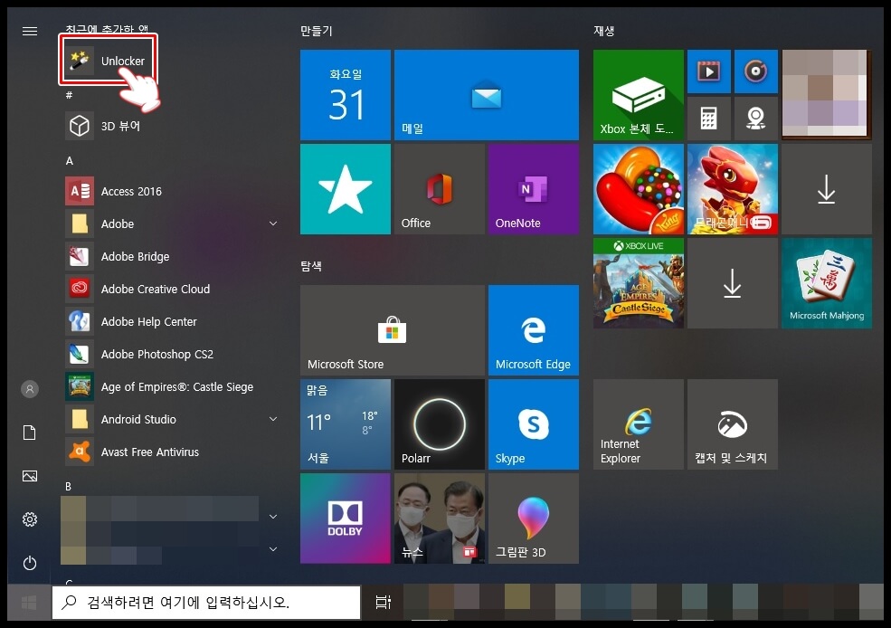Select the letter B list header
Image resolution: width=891 pixels, height=628 pixels.
[68, 487]
